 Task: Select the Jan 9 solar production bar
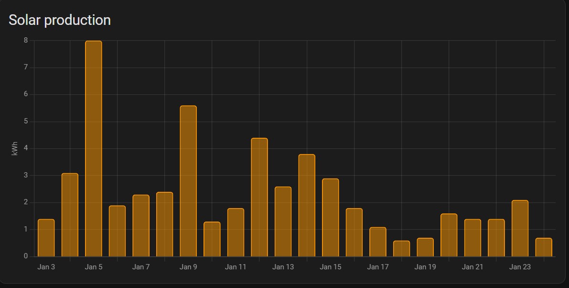(188, 181)
